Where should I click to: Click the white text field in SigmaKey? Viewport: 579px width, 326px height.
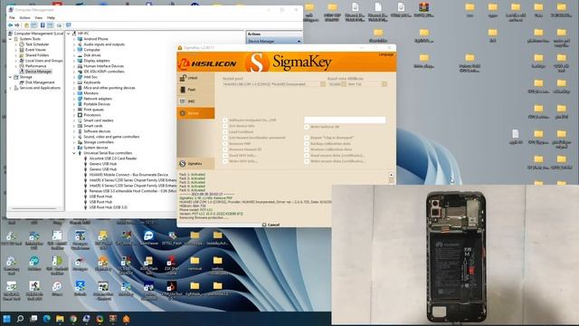345,120
